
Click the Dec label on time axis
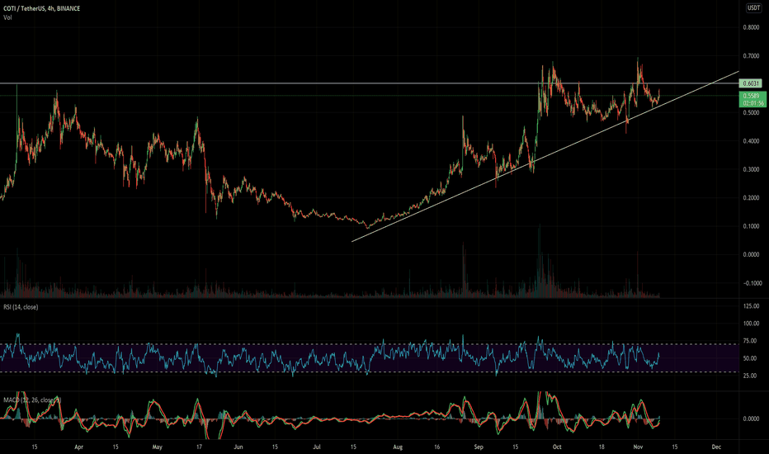[x=716, y=447]
